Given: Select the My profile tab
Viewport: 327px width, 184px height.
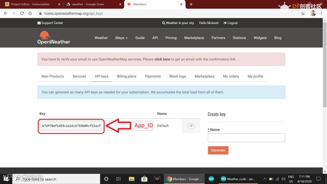Looking at the screenshot, I should point(255,76).
